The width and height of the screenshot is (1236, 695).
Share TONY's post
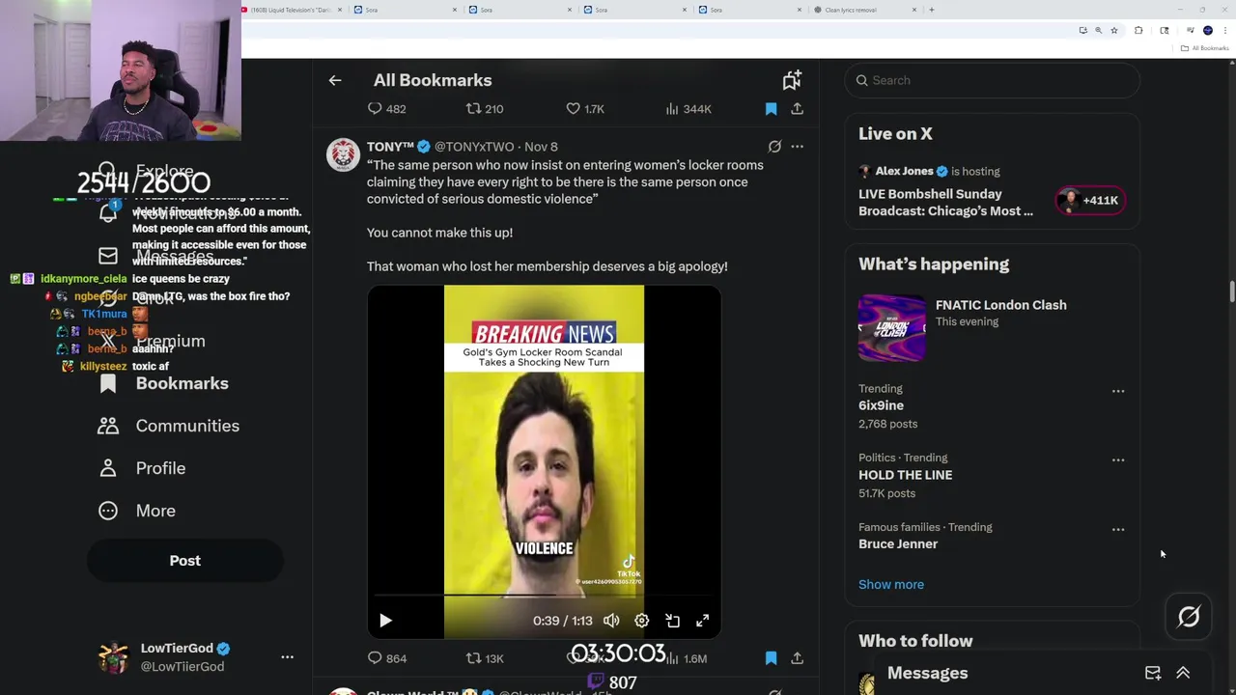(x=797, y=658)
